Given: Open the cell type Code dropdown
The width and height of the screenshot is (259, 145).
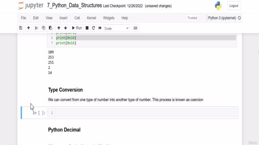Looking at the screenshot, I should pos(117,29).
